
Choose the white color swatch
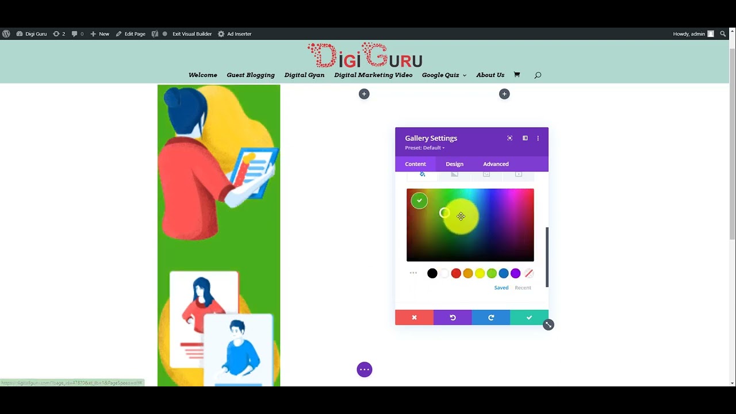444,274
